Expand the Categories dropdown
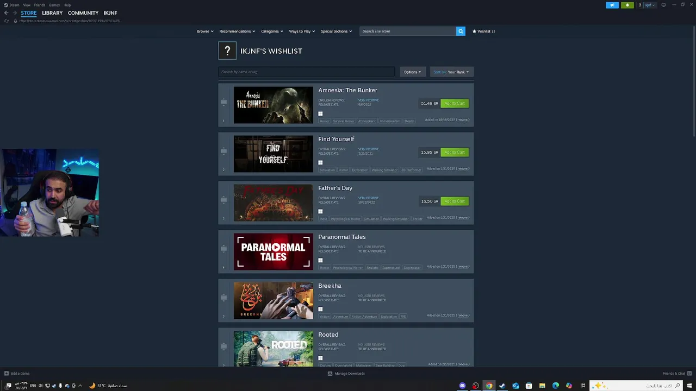696x391 pixels. (272, 31)
